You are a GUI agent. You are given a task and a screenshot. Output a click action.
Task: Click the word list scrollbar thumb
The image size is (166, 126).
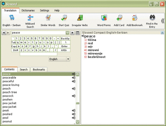tap(77, 103)
